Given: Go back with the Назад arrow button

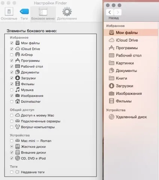Looking at the screenshot, I should (x=110, y=12).
